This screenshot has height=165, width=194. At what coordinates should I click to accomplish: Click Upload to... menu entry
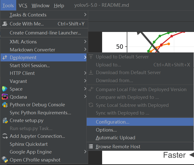coord(140,65)
